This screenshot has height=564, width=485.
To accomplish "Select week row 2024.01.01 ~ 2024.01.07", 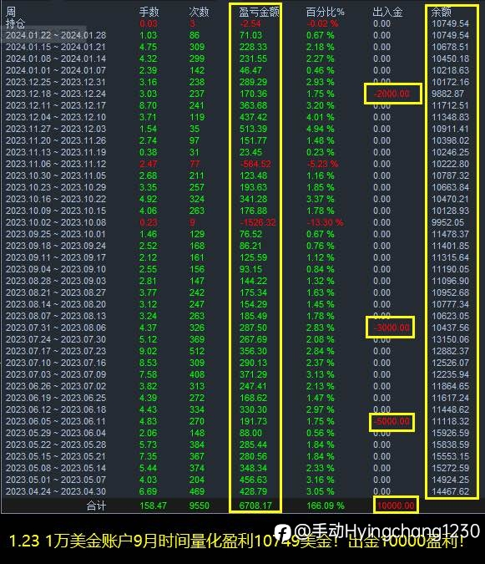I will (x=56, y=70).
